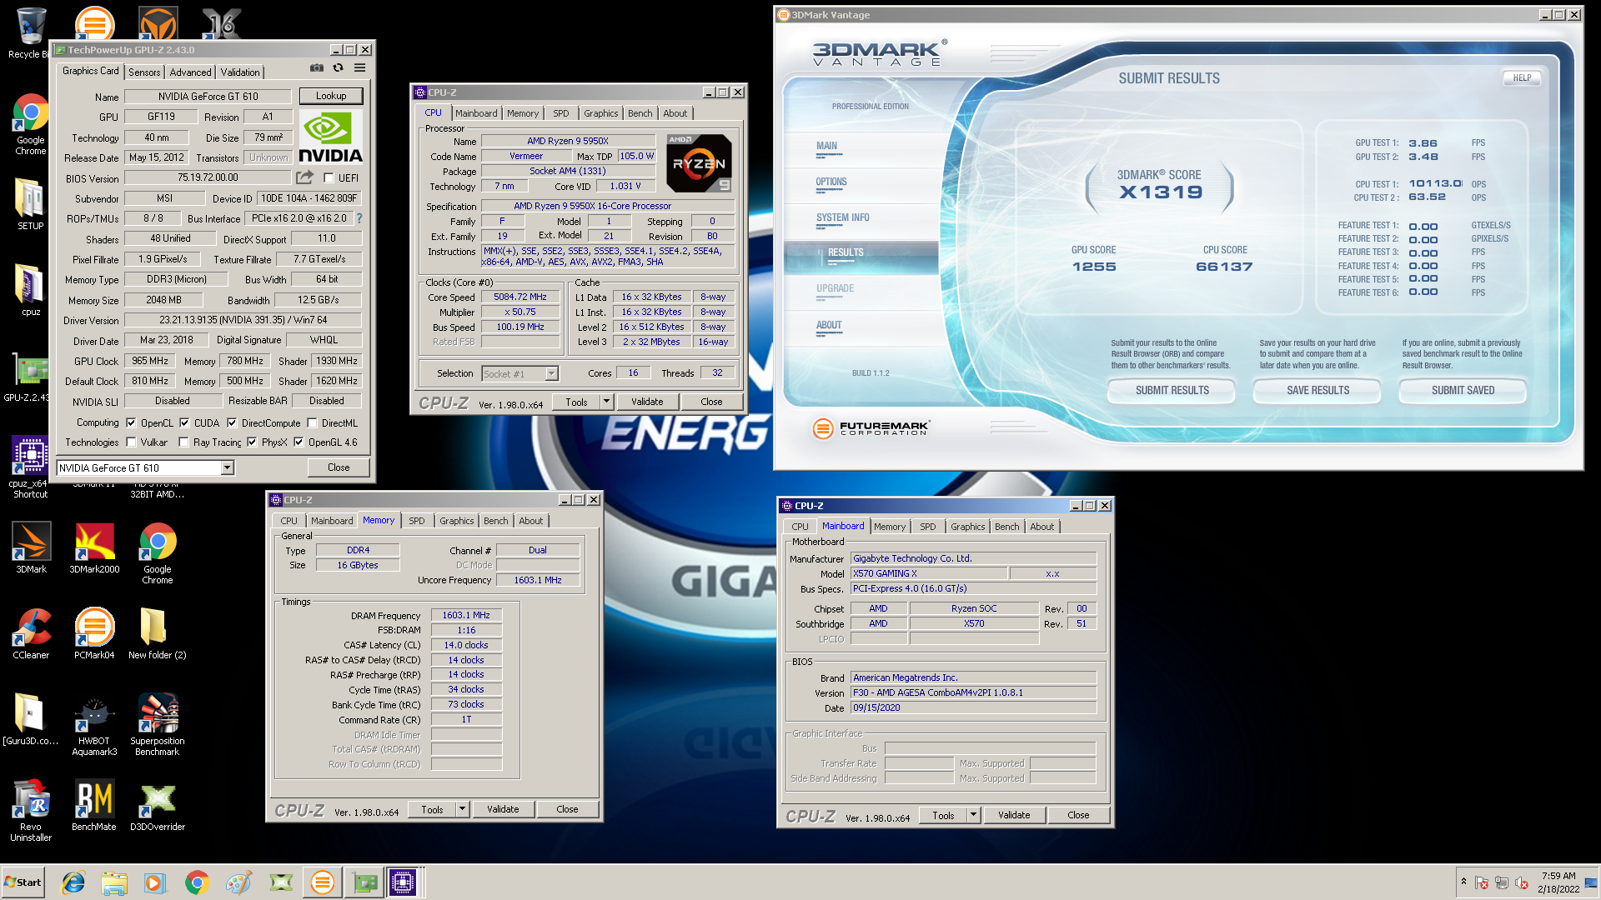Image resolution: width=1601 pixels, height=900 pixels.
Task: Launch HWBOT Aquamark3 shortcut
Action: pyautogui.click(x=94, y=725)
